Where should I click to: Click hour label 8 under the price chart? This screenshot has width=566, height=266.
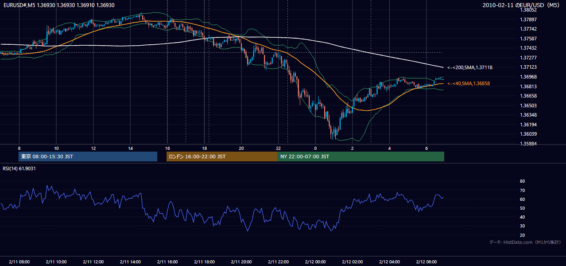pos(19,148)
